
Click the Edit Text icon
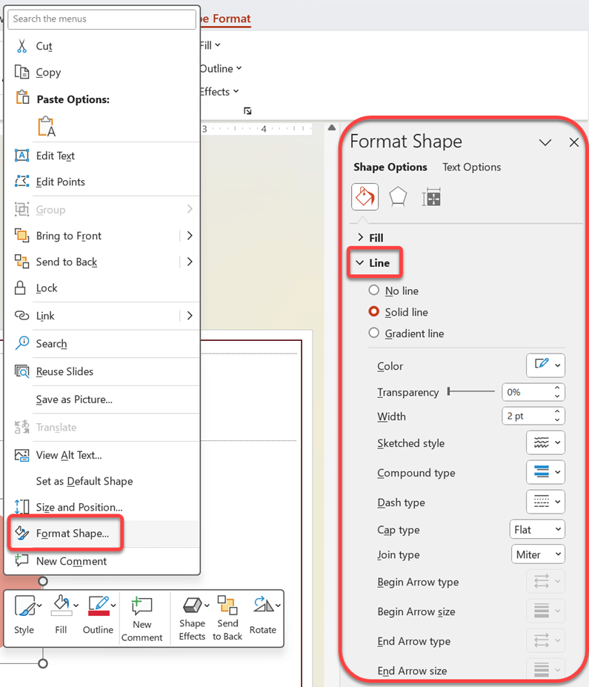pyautogui.click(x=21, y=156)
